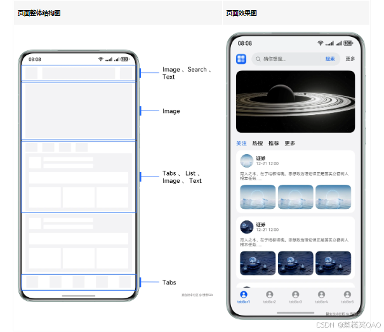This screenshot has height=332, width=384.
Task: Open the rightmost ice-lake image in first post
Action: point(333,197)
